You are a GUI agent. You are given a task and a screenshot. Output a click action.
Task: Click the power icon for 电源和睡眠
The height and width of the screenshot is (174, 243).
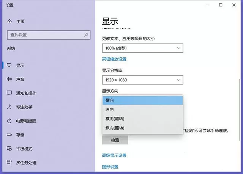(9, 121)
